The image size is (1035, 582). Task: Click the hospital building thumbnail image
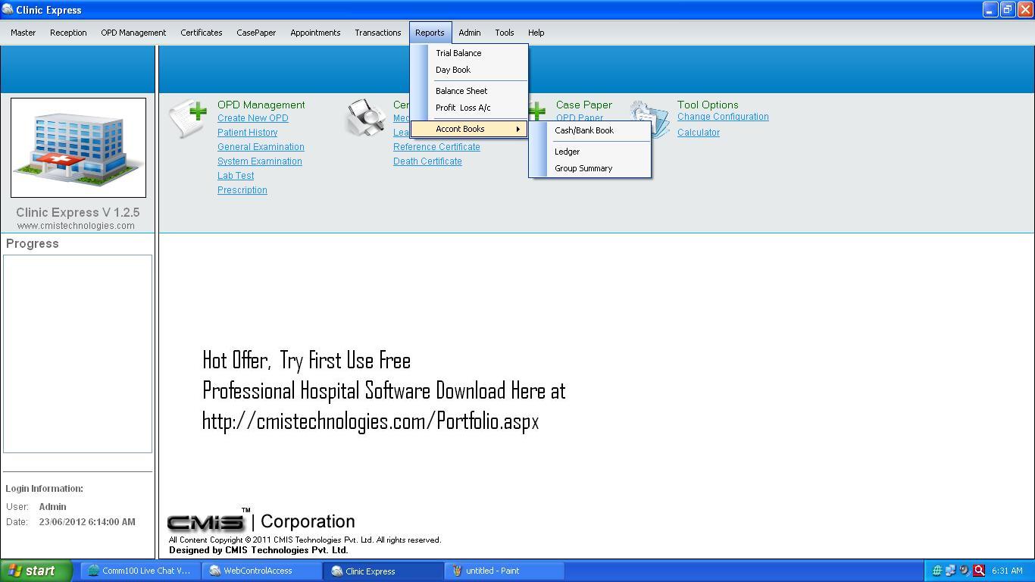78,148
